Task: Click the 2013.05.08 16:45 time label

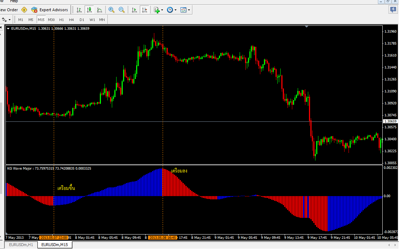Action: tap(163, 238)
